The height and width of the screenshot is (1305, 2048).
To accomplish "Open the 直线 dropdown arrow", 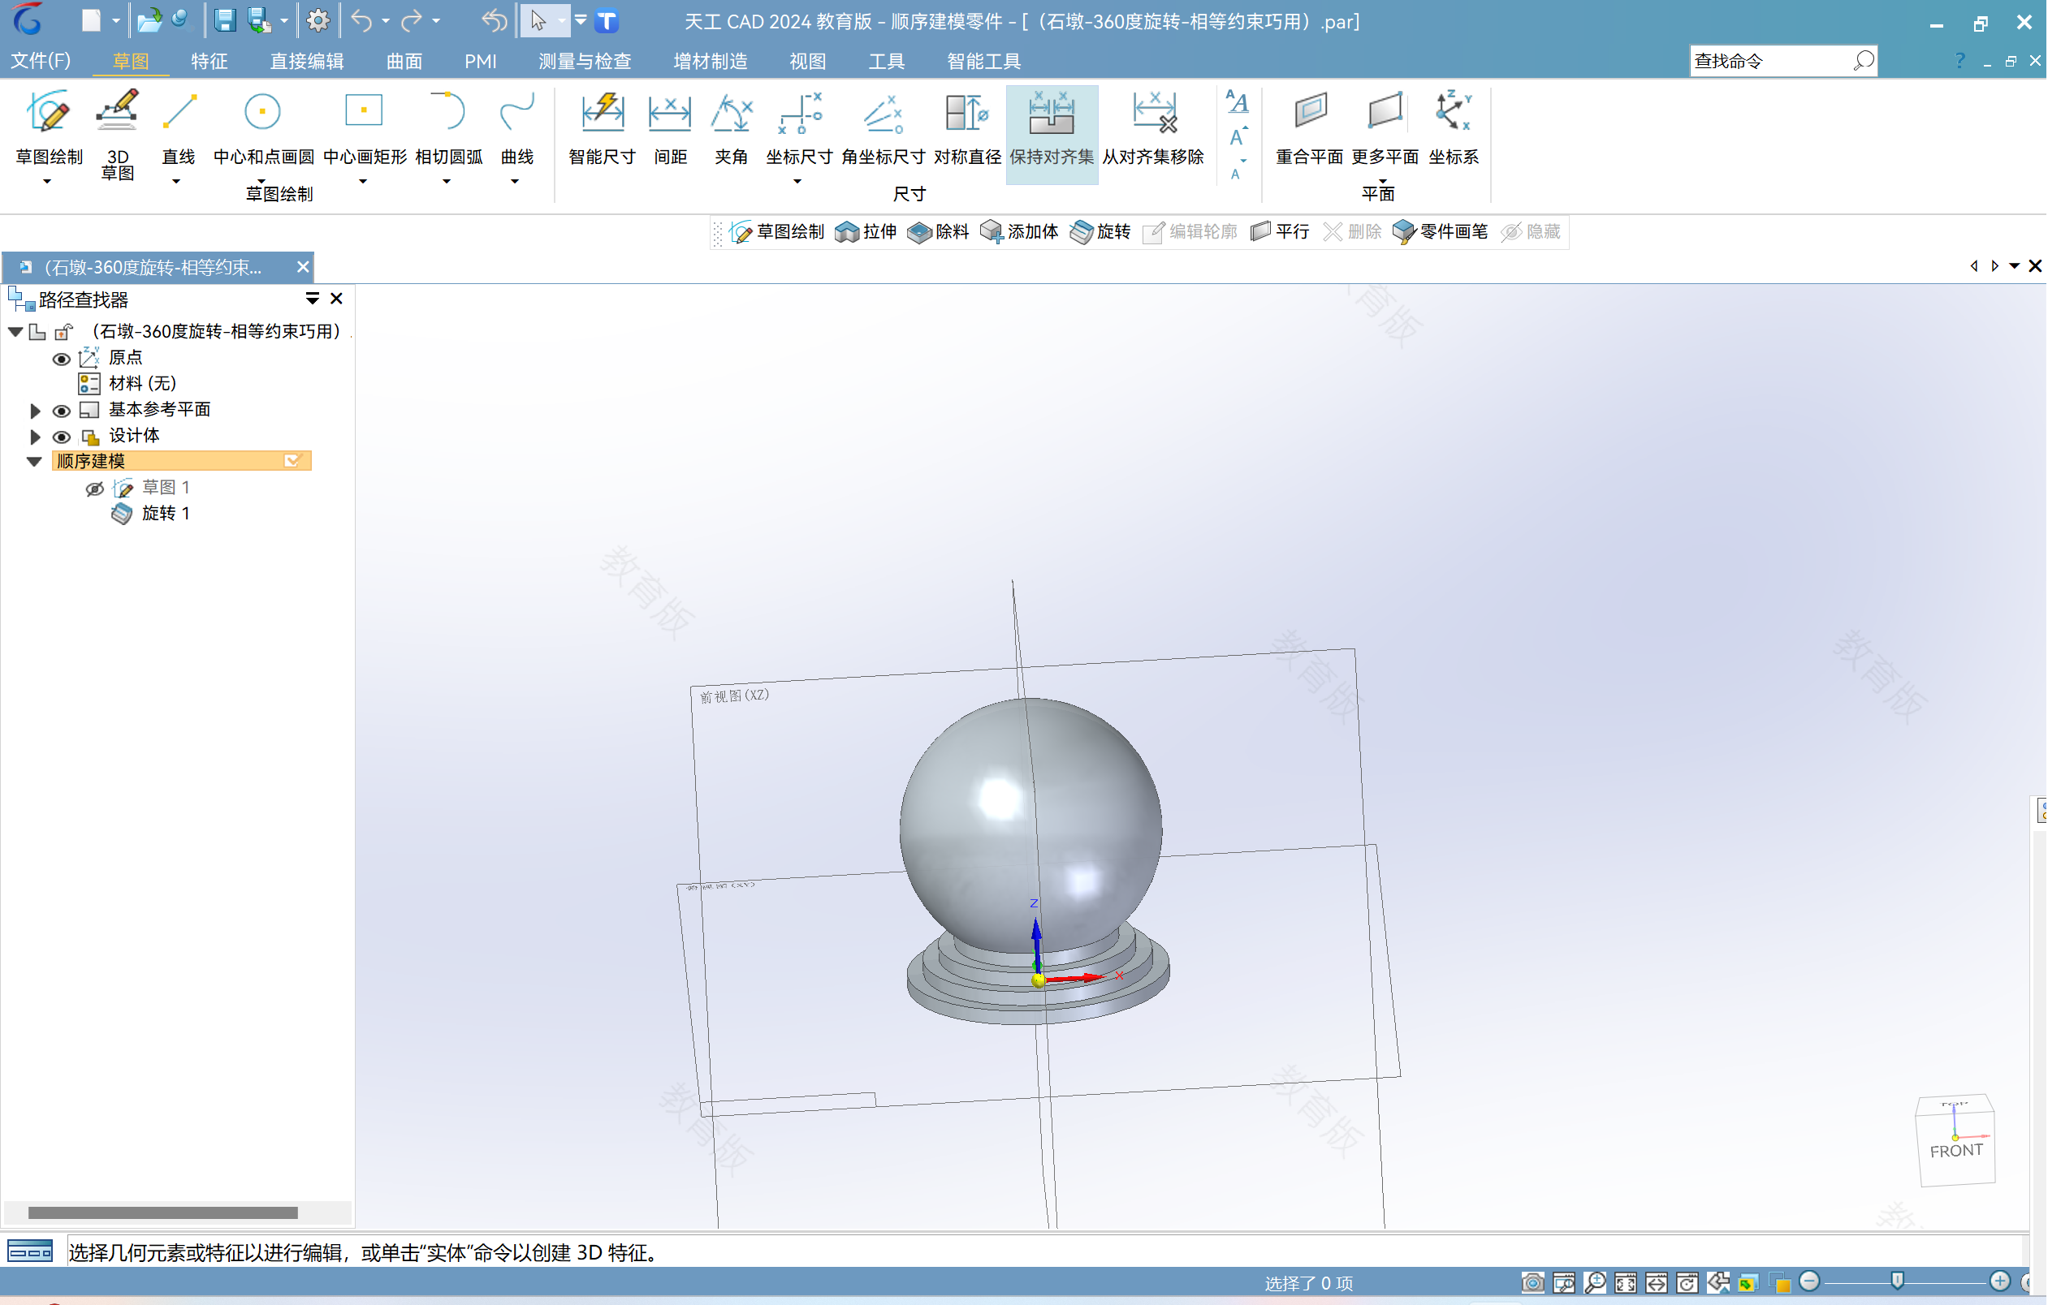I will pyautogui.click(x=176, y=182).
